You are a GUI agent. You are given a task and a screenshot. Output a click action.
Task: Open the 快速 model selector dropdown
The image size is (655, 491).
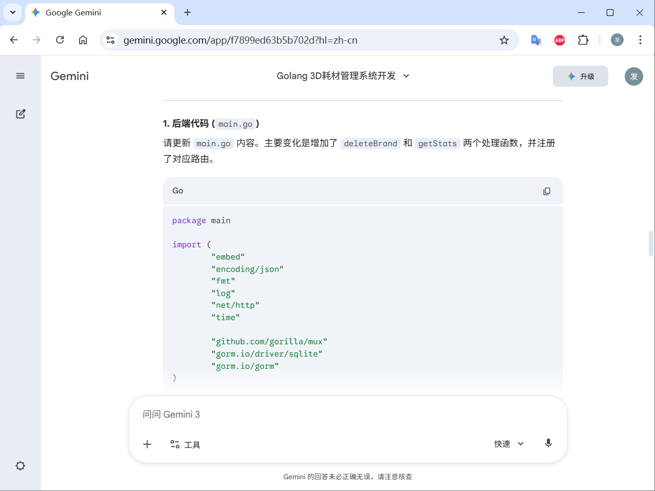coord(509,444)
